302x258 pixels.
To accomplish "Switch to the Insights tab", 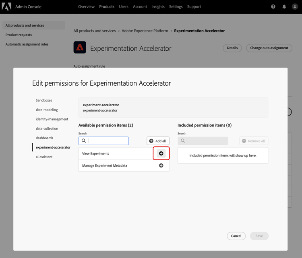I will coord(158,6).
